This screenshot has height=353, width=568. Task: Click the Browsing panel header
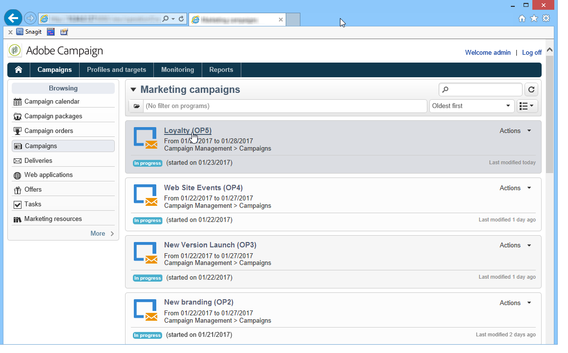click(x=63, y=88)
